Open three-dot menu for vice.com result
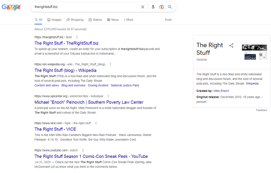The height and width of the screenshot is (173, 271). point(96,123)
